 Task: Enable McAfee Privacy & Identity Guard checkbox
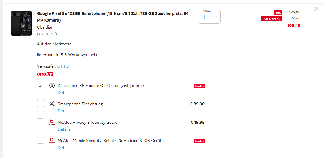coord(40,122)
